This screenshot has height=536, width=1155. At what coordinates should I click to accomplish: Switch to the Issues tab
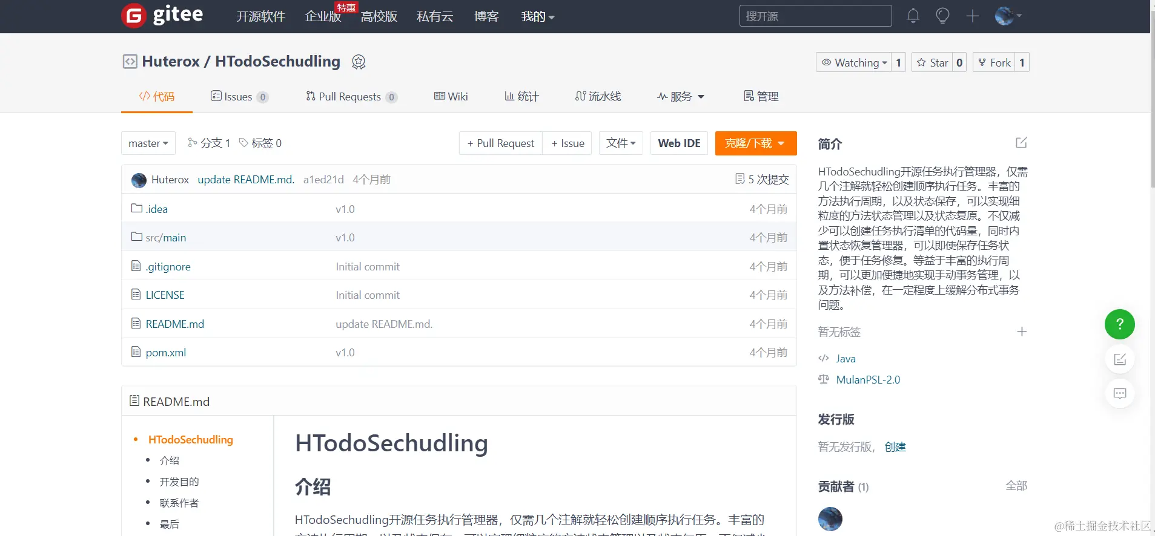click(239, 96)
